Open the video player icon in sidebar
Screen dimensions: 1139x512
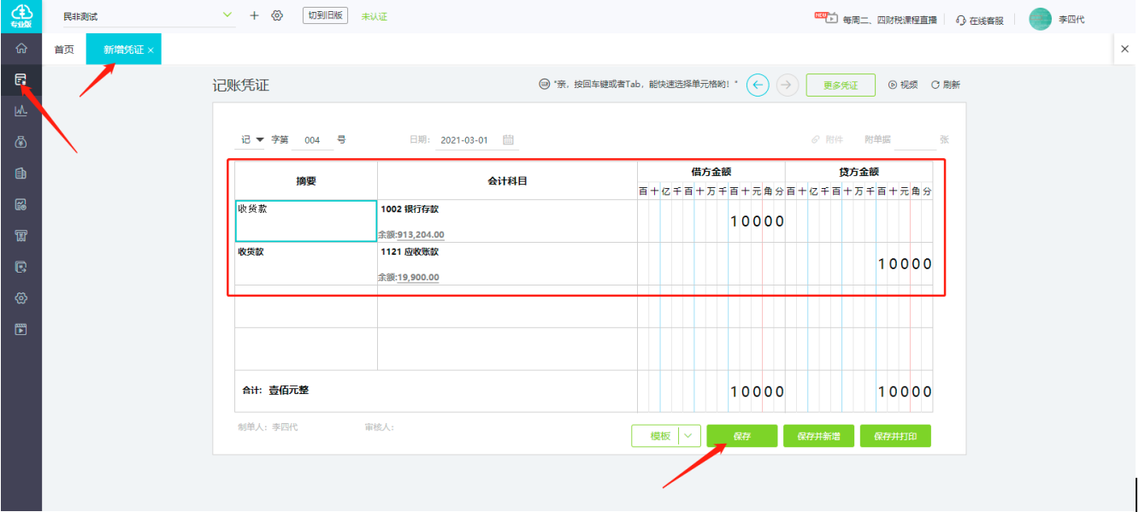(21, 329)
